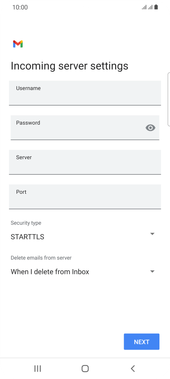The image size is (170, 379).
Task: Tap the Home navigation button
Action: (x=85, y=368)
